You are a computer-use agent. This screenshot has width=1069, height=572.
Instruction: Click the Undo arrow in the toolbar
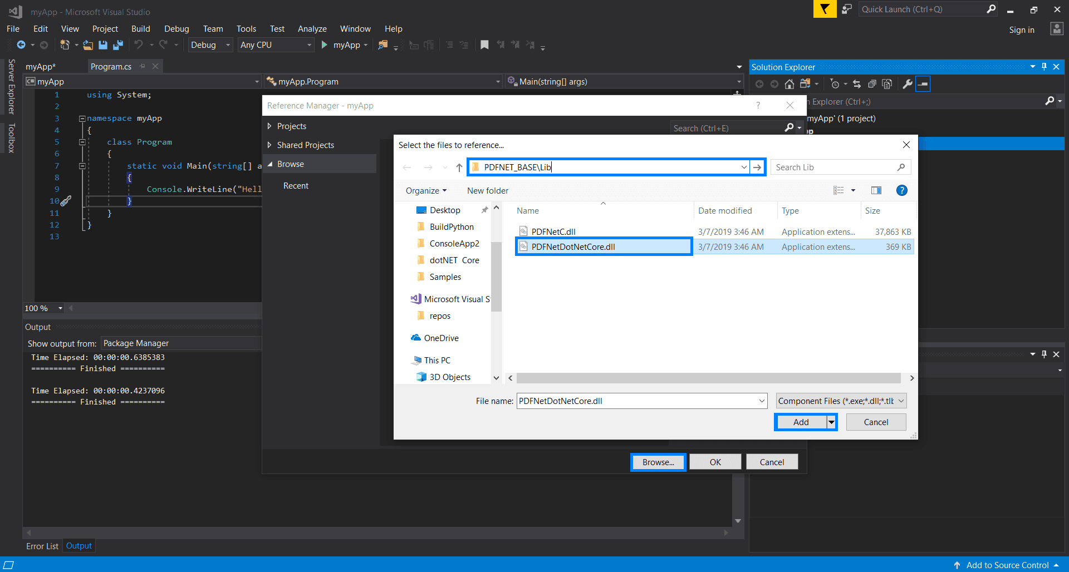tap(139, 45)
